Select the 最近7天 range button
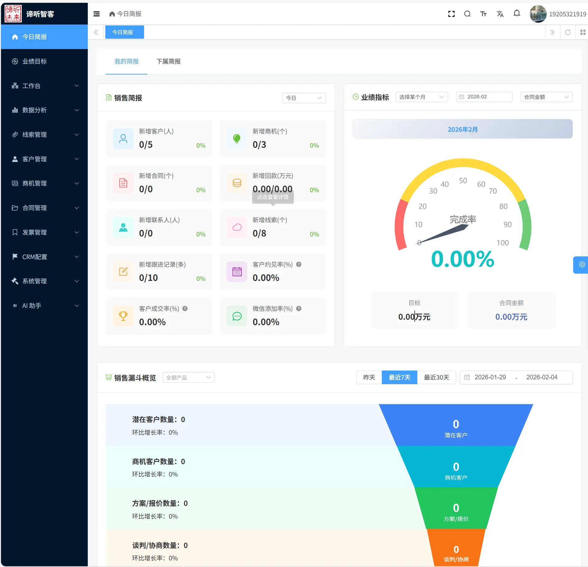The width and height of the screenshot is (588, 567). pyautogui.click(x=399, y=377)
